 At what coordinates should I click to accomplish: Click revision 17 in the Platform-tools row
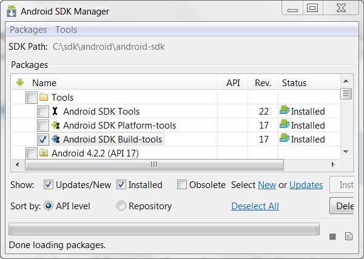264,126
